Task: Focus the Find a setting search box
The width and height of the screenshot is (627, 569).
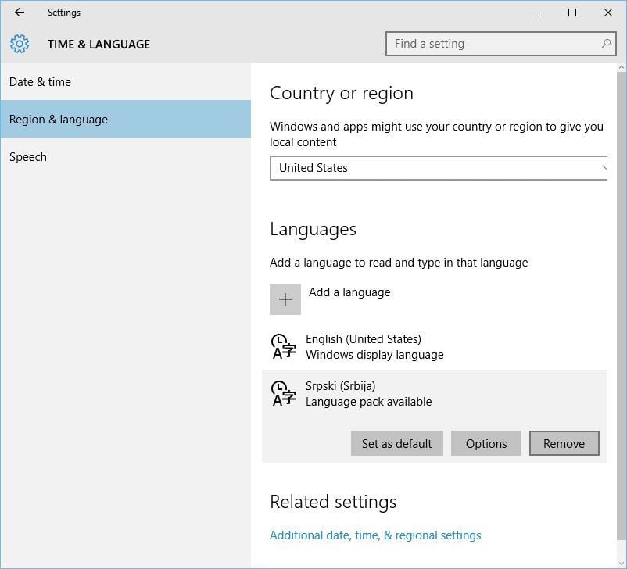Action: 500,44
